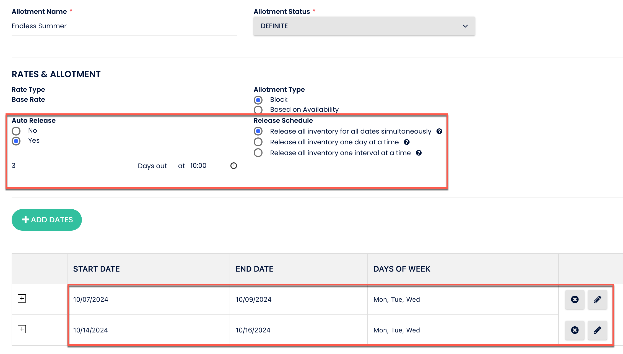Select release inventory one interval at a time
Viewport: 623px width, 354px height.
coord(258,153)
